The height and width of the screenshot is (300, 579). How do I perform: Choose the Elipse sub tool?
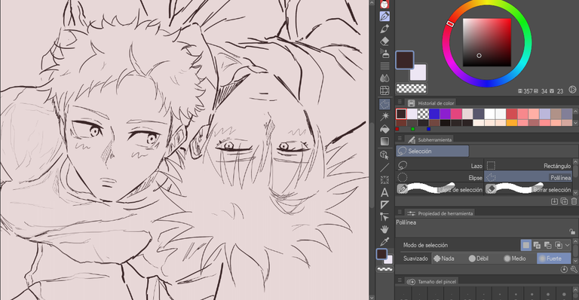(x=440, y=177)
